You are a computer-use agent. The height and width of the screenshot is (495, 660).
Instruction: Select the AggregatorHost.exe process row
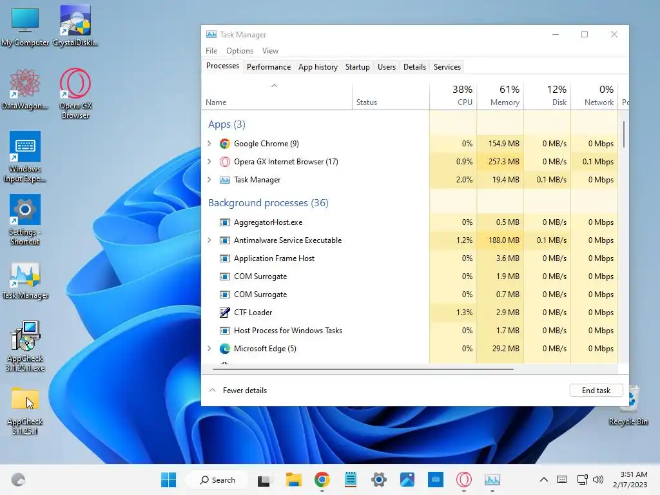[409, 222]
